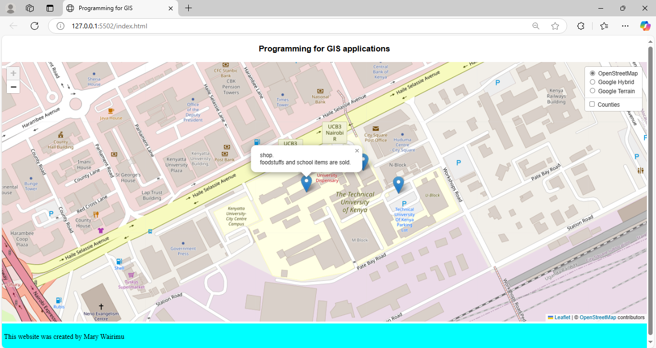Click the Technical University parking P icon
The image size is (656, 348).
coord(404,204)
